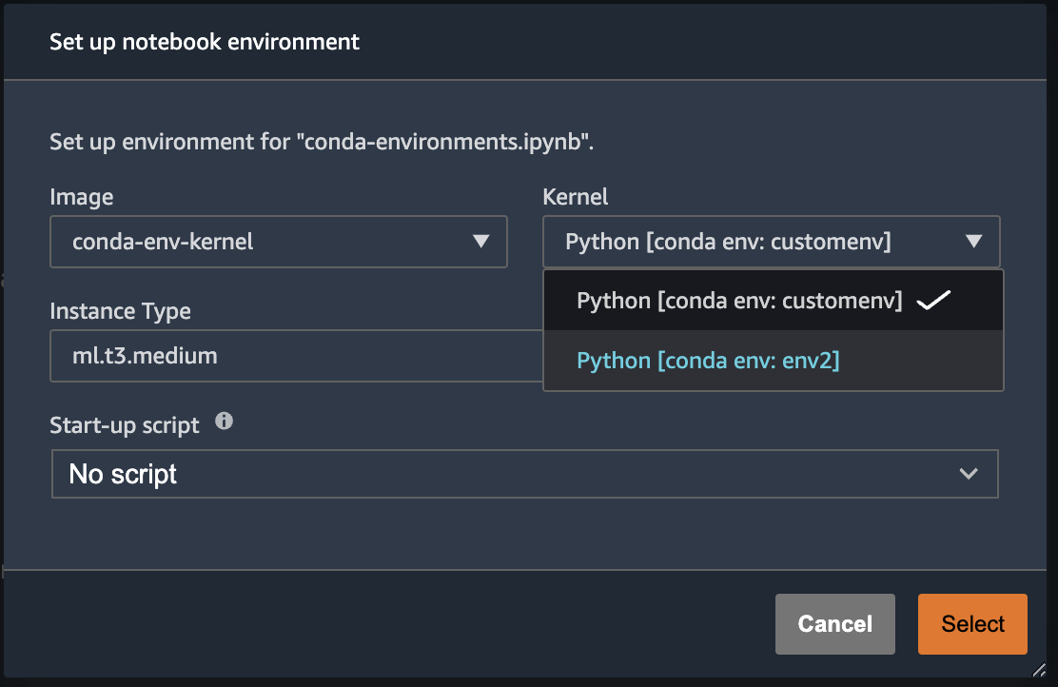The width and height of the screenshot is (1058, 687).
Task: Choose Python [conda env: env2] kernel option
Action: click(708, 361)
